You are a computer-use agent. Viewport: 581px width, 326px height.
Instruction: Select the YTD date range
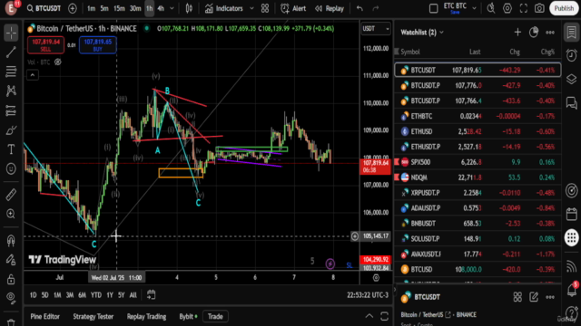[96, 295]
